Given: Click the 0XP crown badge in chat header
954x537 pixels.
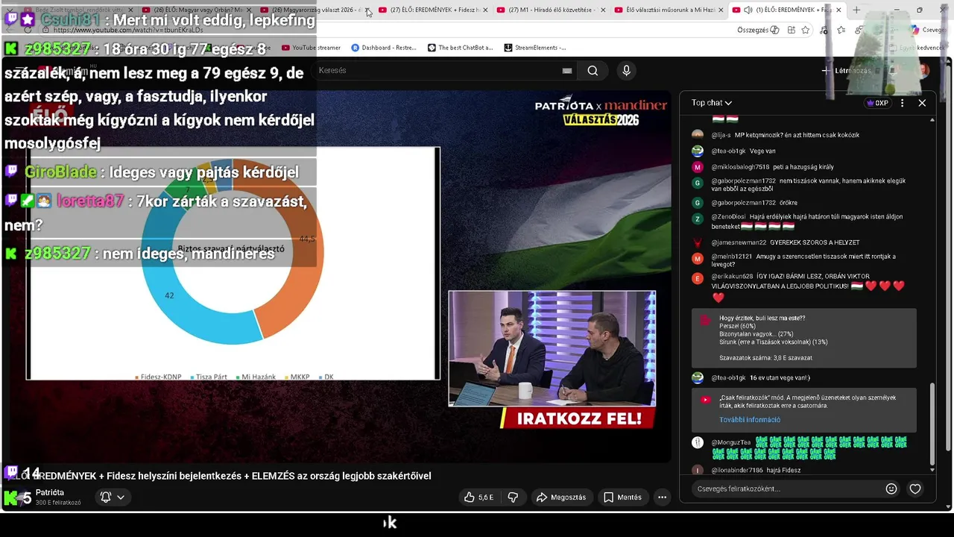Looking at the screenshot, I should click(877, 103).
